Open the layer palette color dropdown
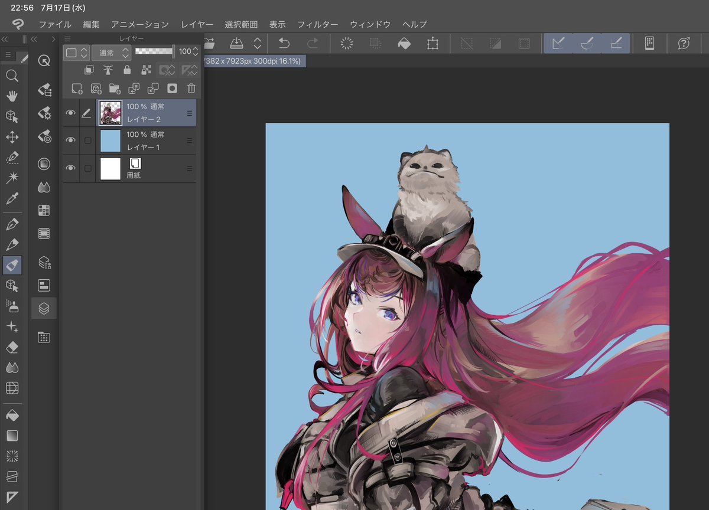This screenshot has height=510, width=709. point(76,53)
